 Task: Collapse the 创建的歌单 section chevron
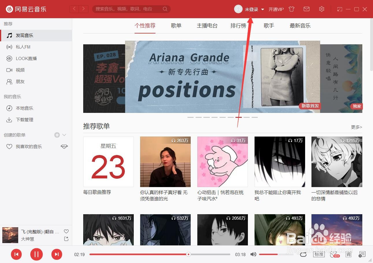click(64, 135)
